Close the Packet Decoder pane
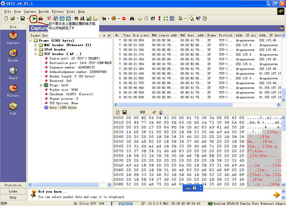The height and width of the screenshot is (206, 286). (x=109, y=35)
